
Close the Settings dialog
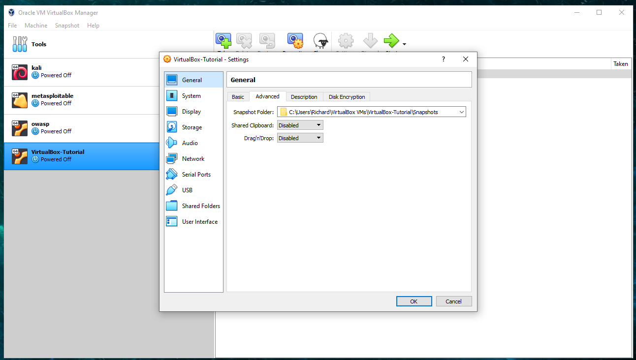tap(466, 59)
